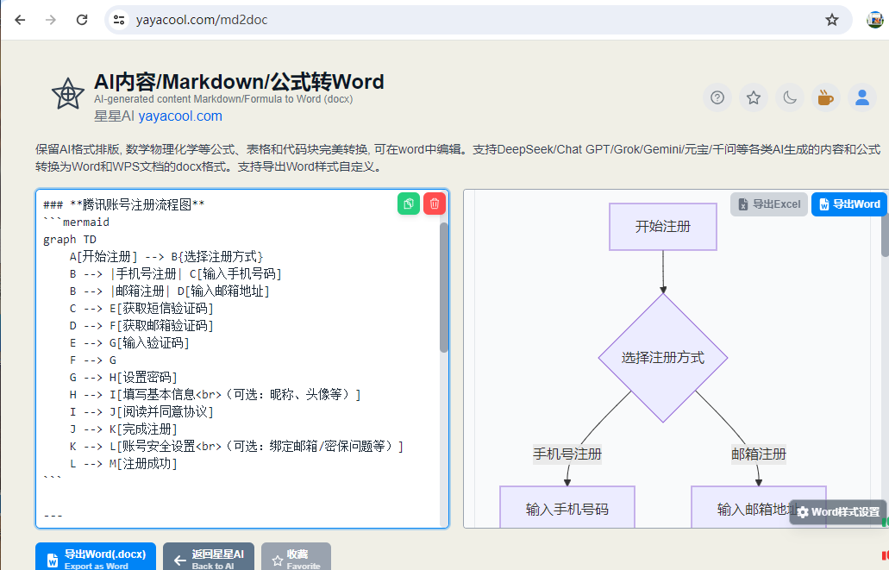Screen dimensions: 889x570
Task: Click the browser forward arrow
Action: click(x=51, y=20)
